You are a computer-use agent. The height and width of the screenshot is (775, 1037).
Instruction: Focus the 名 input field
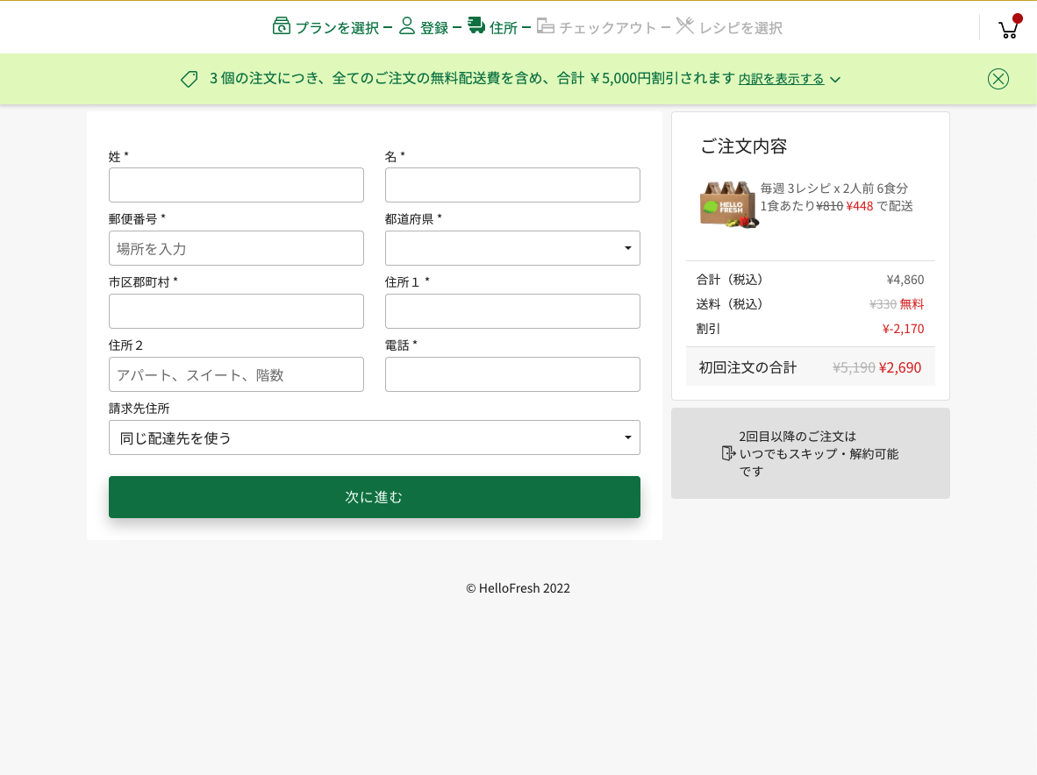pos(512,185)
